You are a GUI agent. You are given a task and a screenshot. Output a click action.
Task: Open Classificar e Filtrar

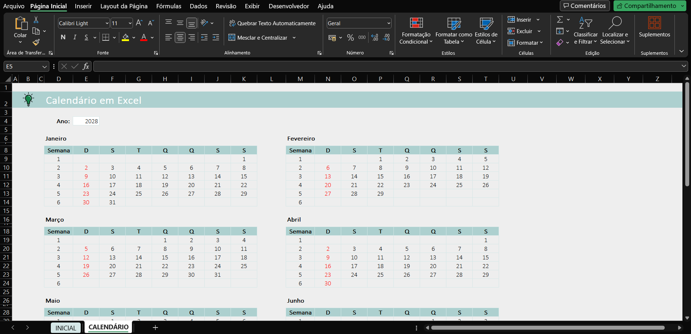(x=585, y=31)
